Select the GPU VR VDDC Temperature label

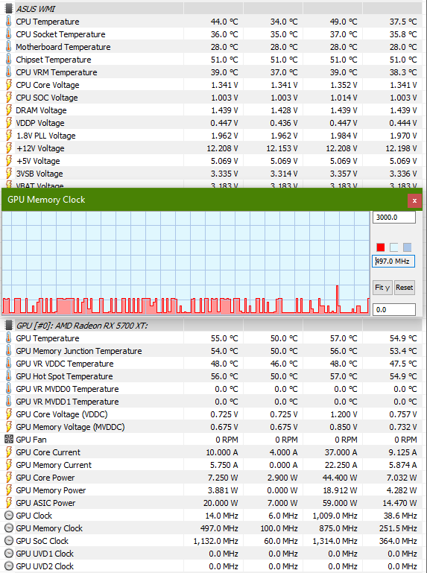(x=65, y=364)
